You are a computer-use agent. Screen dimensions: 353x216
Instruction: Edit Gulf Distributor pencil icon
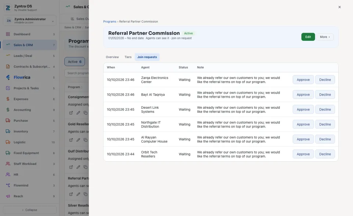pyautogui.click(x=78, y=167)
